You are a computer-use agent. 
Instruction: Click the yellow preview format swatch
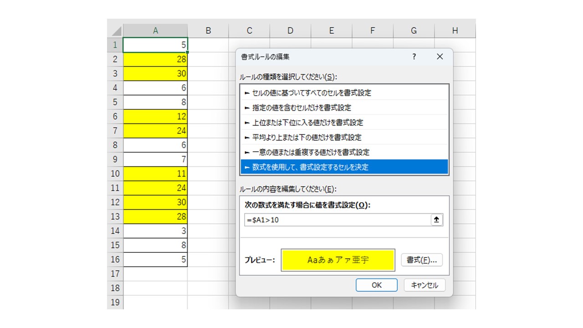(338, 260)
